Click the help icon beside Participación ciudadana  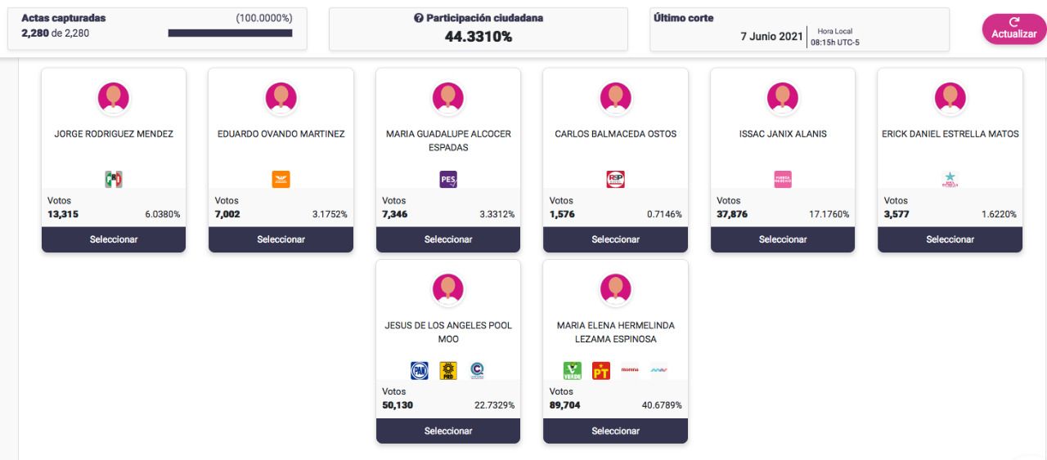click(x=419, y=18)
